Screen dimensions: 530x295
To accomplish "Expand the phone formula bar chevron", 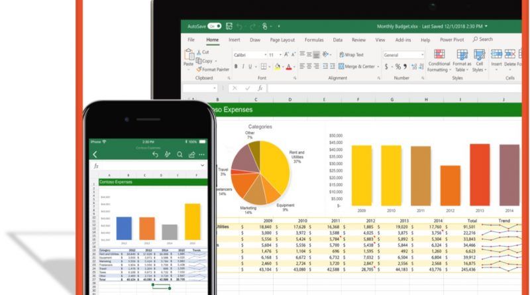I will click(x=202, y=166).
